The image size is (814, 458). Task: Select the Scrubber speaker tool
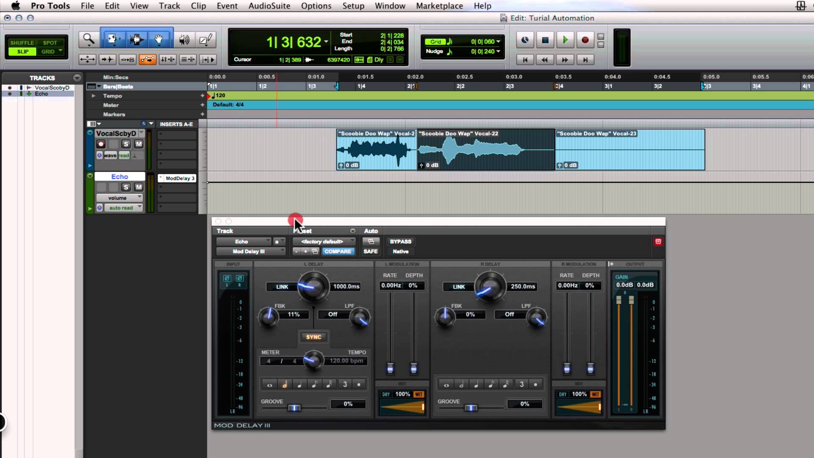184,40
